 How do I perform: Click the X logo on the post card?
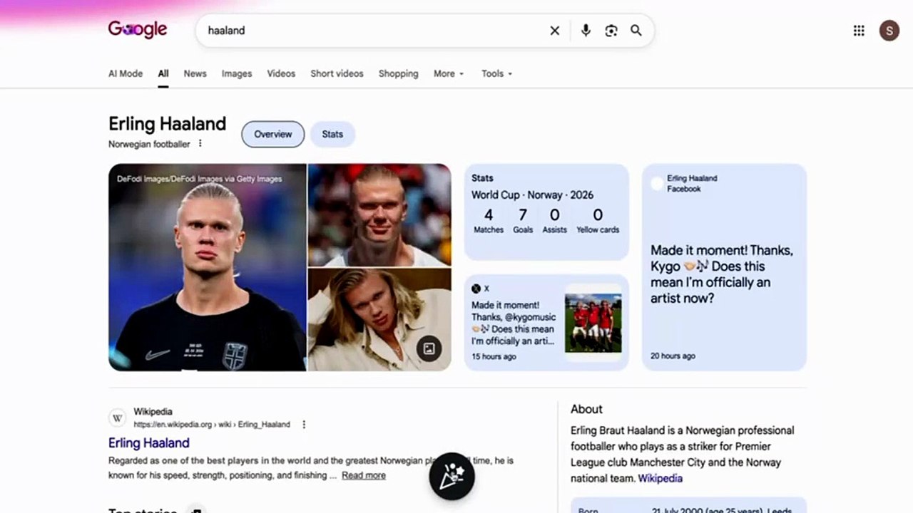[476, 289]
